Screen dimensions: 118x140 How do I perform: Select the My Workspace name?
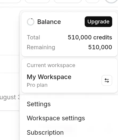(49, 77)
